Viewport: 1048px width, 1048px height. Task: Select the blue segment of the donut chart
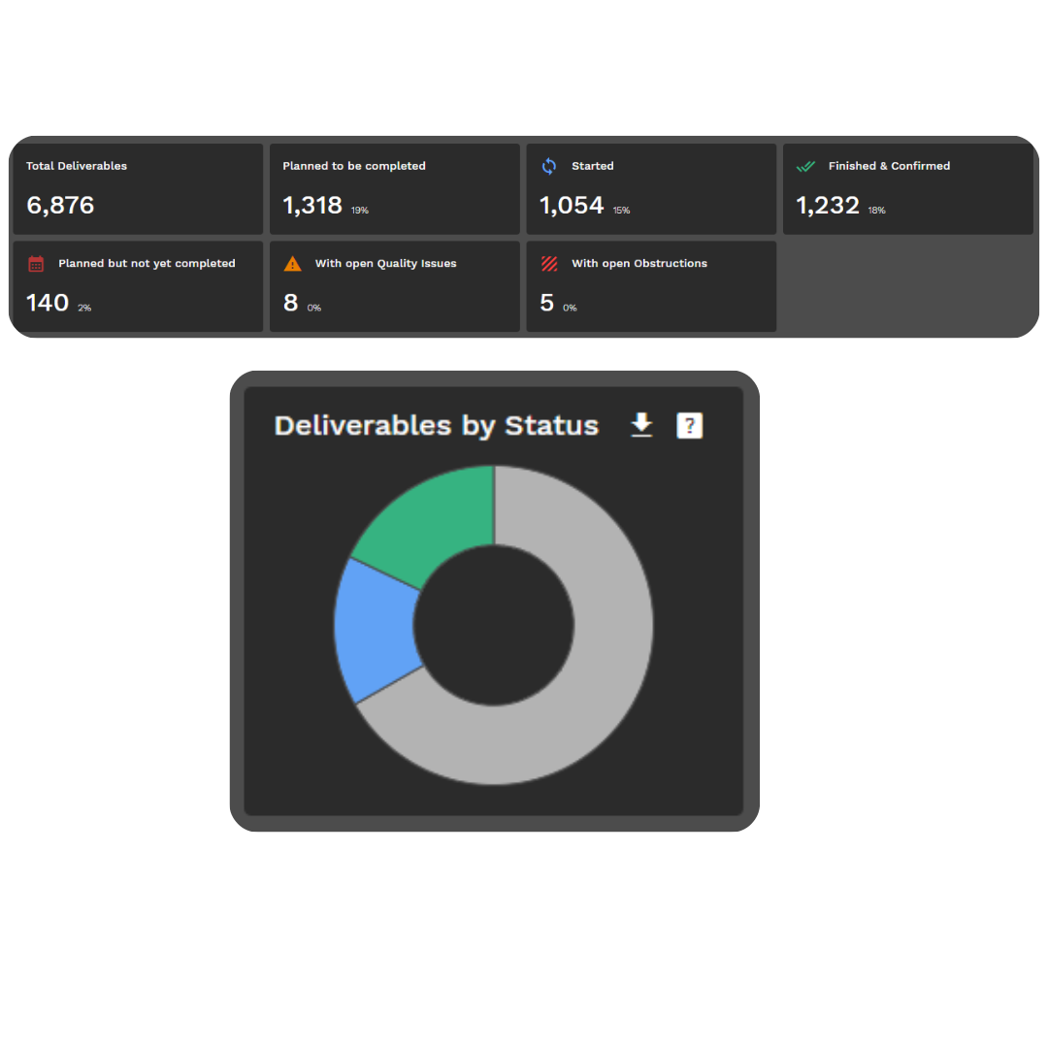click(x=369, y=631)
